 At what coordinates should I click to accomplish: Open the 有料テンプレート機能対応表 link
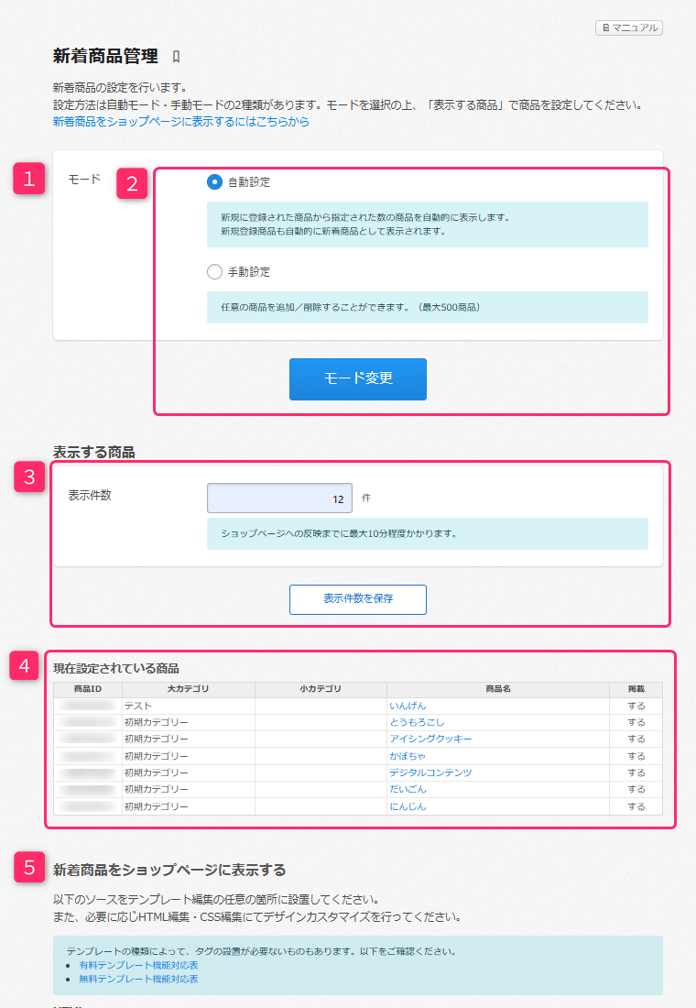click(138, 966)
